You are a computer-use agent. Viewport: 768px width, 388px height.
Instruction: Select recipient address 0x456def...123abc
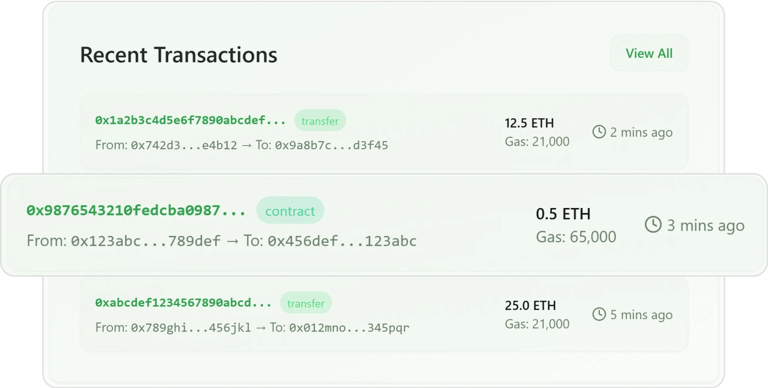click(x=342, y=241)
